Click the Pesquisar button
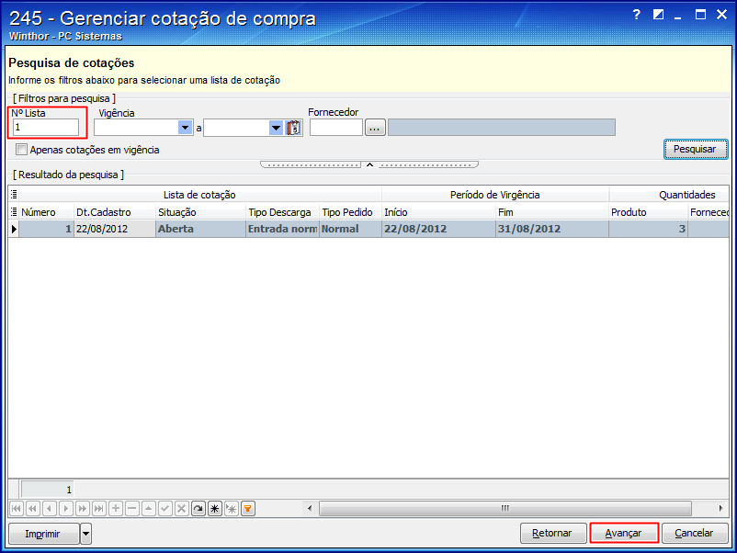737x553 pixels. [695, 149]
